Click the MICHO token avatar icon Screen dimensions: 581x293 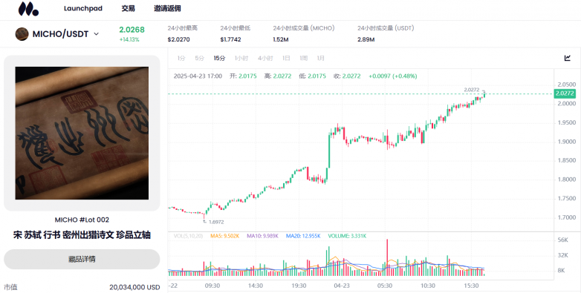[22, 34]
